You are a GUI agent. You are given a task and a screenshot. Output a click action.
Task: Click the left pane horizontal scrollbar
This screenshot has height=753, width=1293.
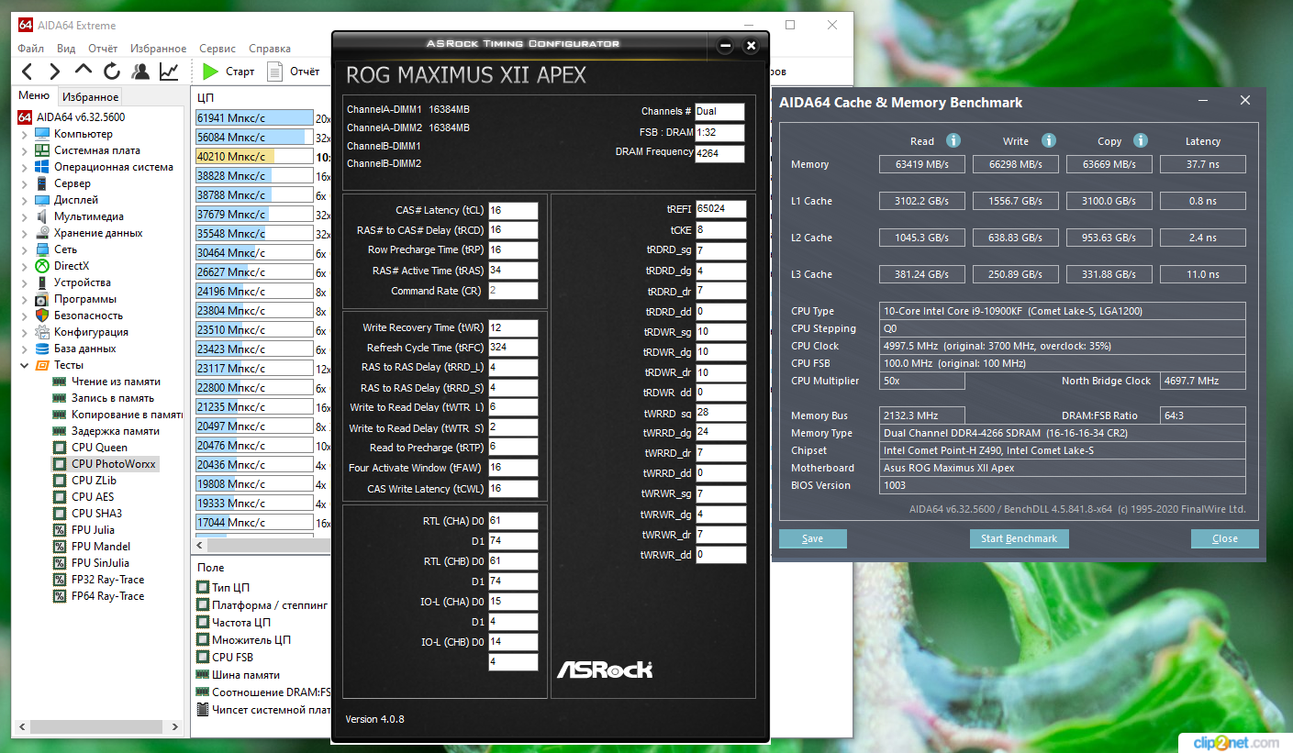tap(96, 726)
